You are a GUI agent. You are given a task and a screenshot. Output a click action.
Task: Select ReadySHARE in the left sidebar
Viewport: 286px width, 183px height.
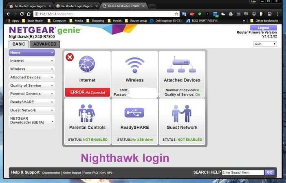[31, 102]
